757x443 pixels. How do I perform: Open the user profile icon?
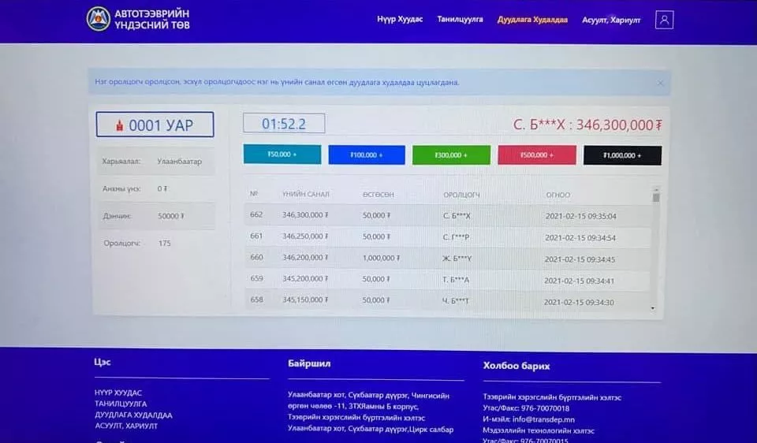tap(664, 20)
